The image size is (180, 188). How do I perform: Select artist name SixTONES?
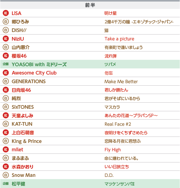[x=23, y=107]
